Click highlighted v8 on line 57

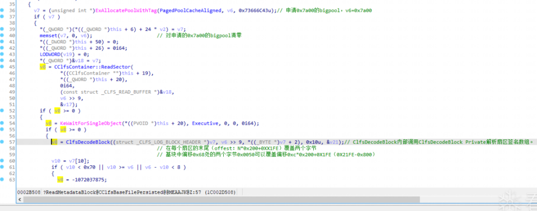55,142
